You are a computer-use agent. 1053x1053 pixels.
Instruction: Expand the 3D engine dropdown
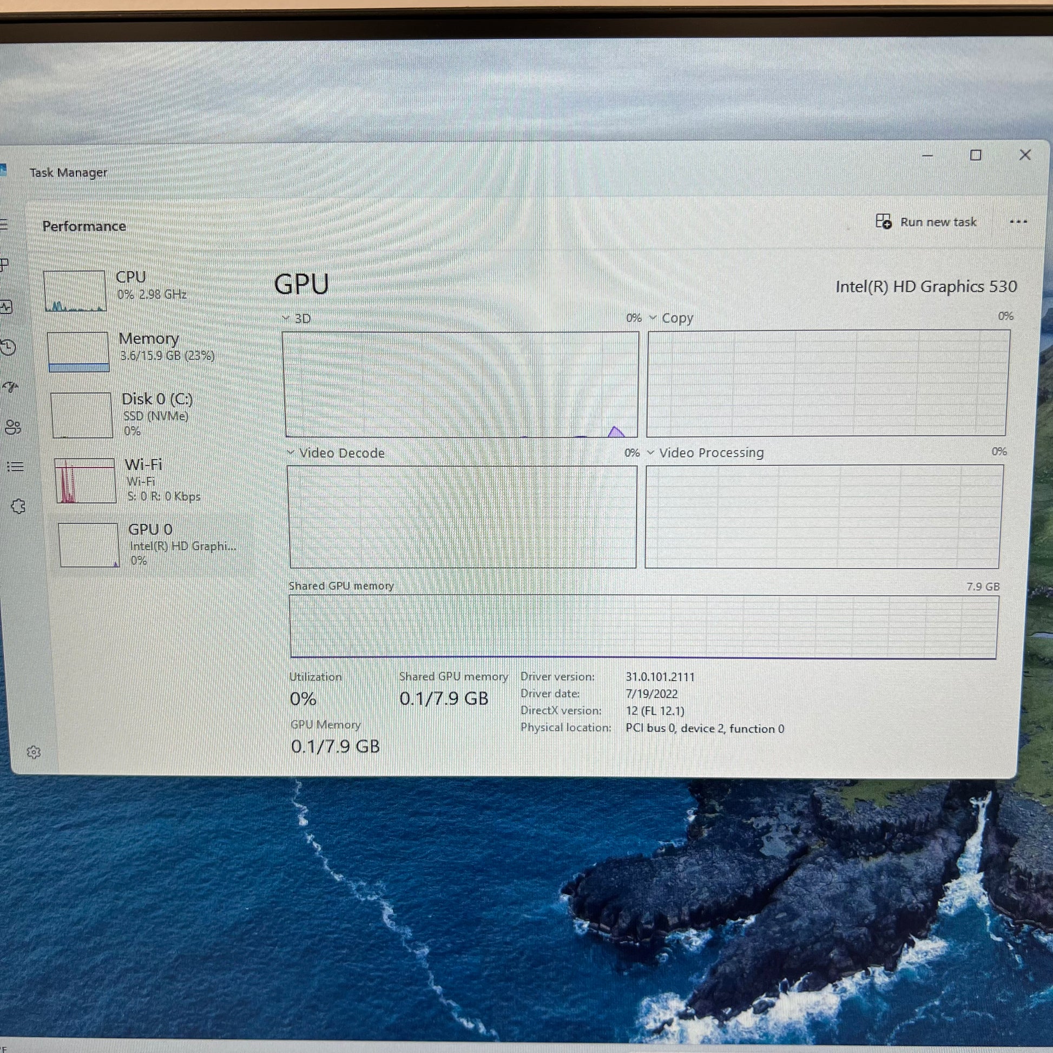tap(297, 318)
